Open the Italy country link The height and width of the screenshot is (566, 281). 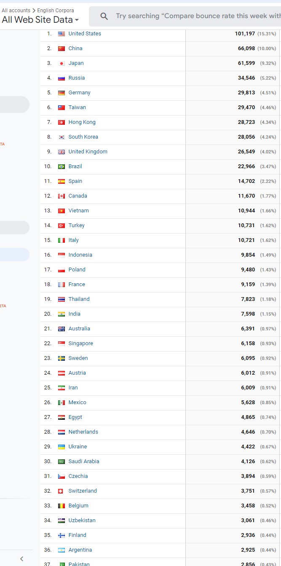coord(74,240)
